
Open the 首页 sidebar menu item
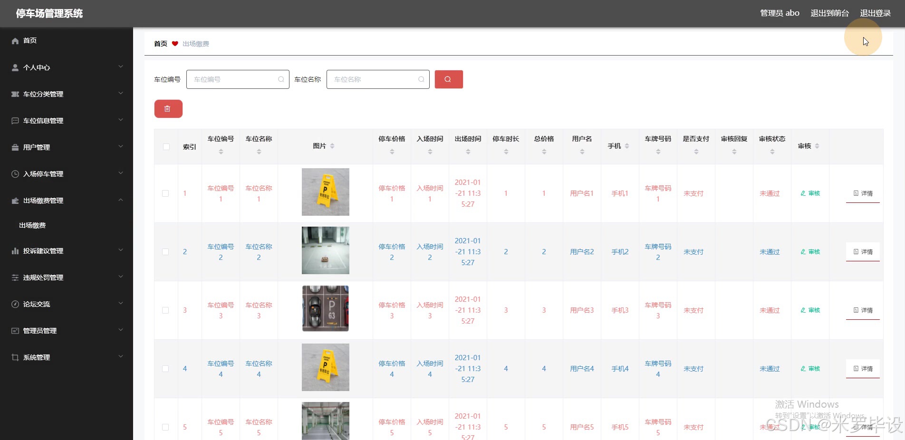pos(67,41)
